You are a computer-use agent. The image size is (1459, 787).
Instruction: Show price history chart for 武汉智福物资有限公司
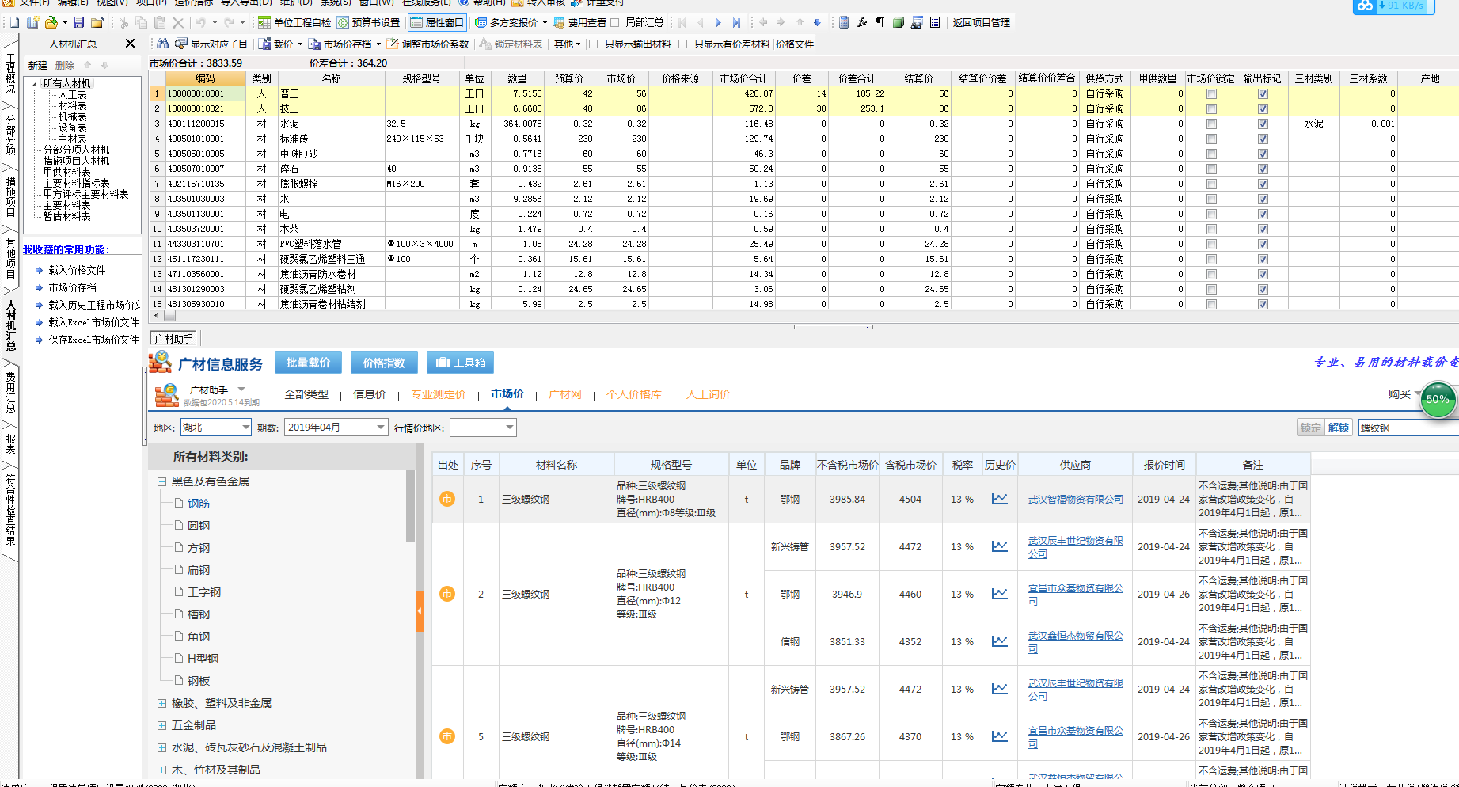point(1000,499)
